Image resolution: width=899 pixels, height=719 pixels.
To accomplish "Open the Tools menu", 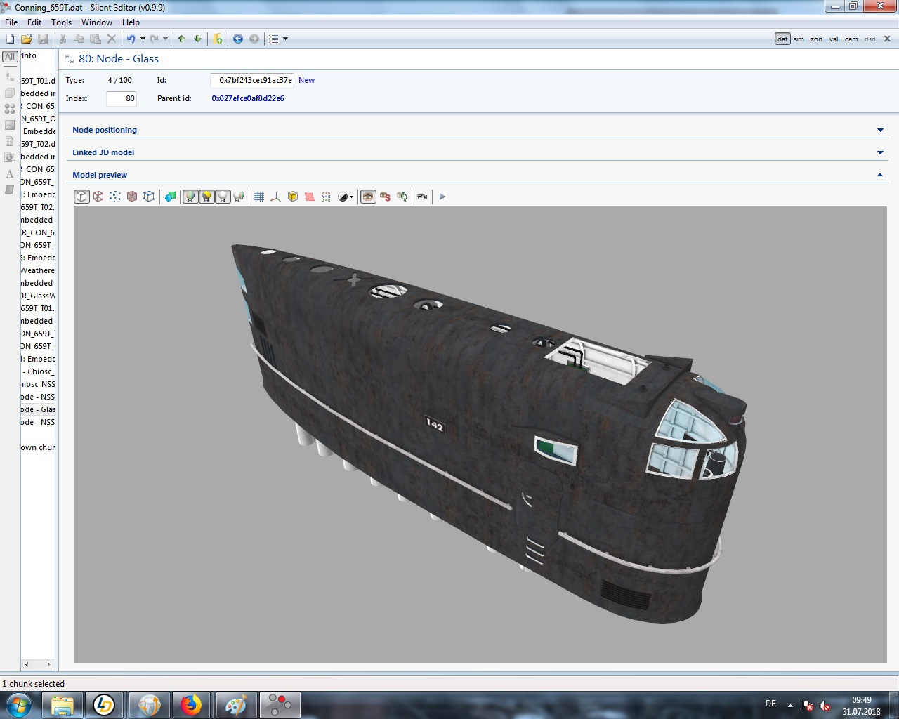I will point(61,22).
